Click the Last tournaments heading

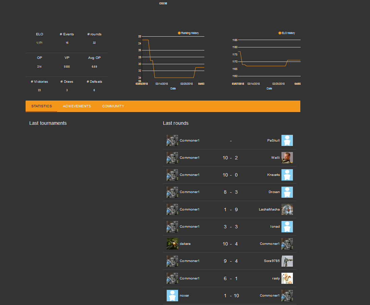click(48, 123)
